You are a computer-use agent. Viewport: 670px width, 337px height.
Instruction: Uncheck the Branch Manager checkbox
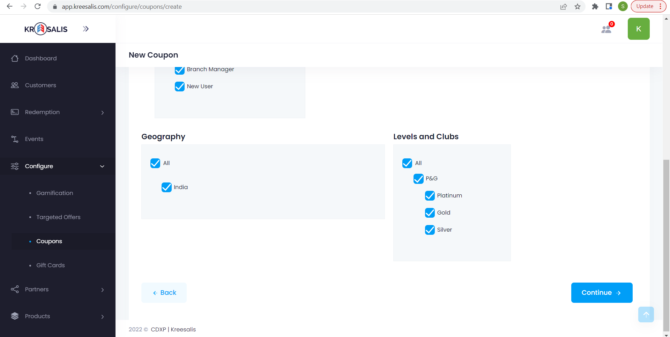[x=180, y=70]
